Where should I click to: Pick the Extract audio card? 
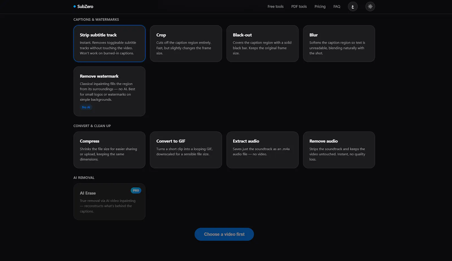point(262,150)
